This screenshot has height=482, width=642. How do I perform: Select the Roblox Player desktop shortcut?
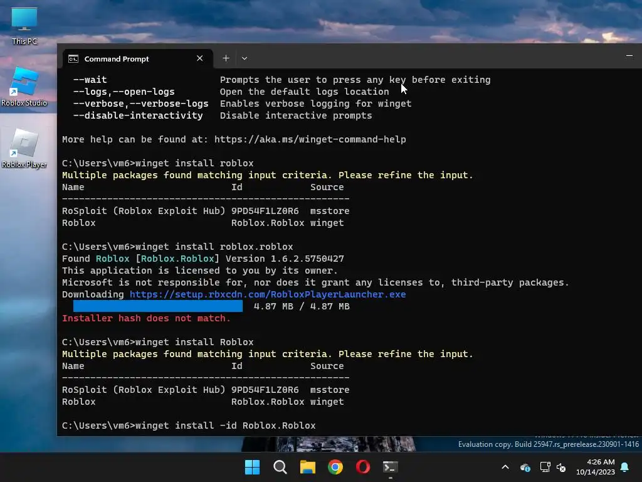[24, 148]
